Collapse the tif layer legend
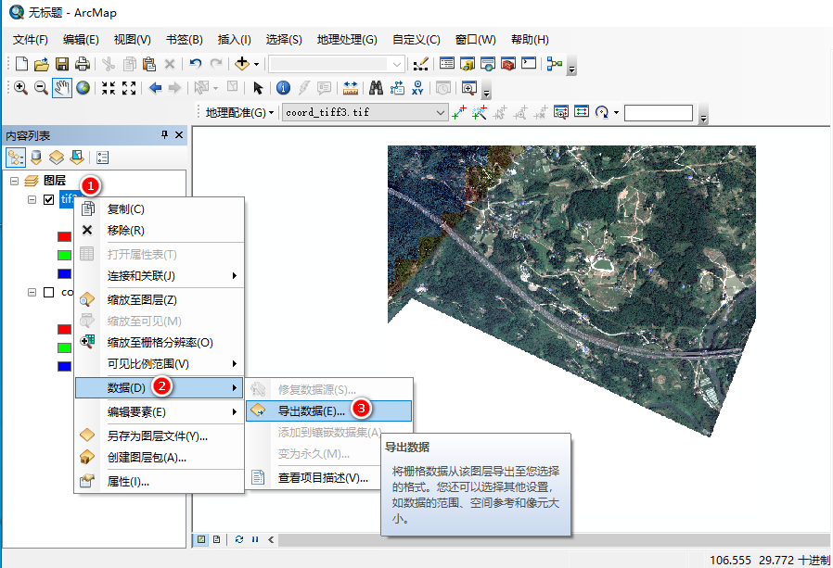The height and width of the screenshot is (568, 833). pyautogui.click(x=32, y=199)
